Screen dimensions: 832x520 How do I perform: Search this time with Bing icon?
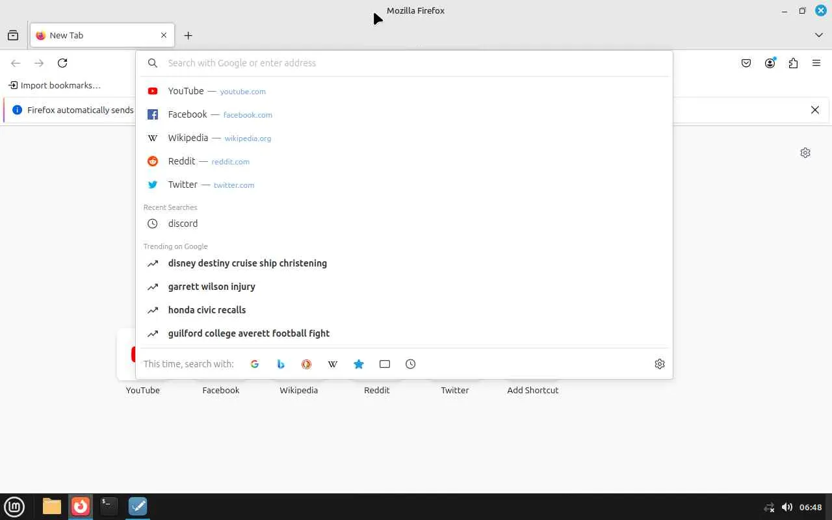pos(281,364)
